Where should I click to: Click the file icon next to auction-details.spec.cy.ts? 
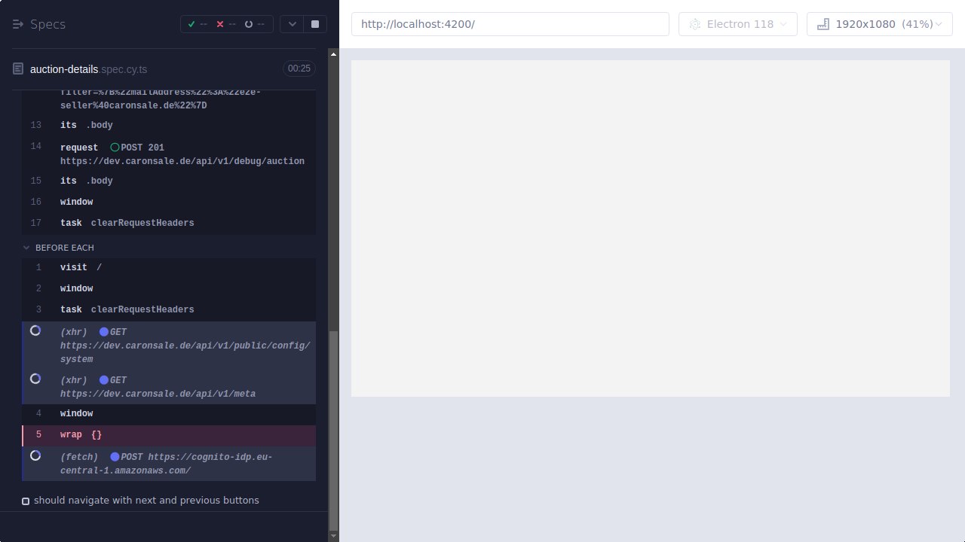[x=17, y=69]
